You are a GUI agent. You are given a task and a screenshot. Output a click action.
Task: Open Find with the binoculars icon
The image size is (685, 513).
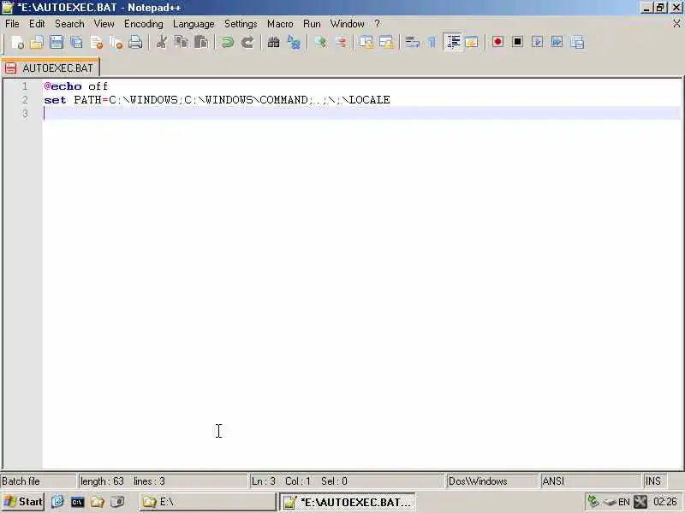click(273, 42)
